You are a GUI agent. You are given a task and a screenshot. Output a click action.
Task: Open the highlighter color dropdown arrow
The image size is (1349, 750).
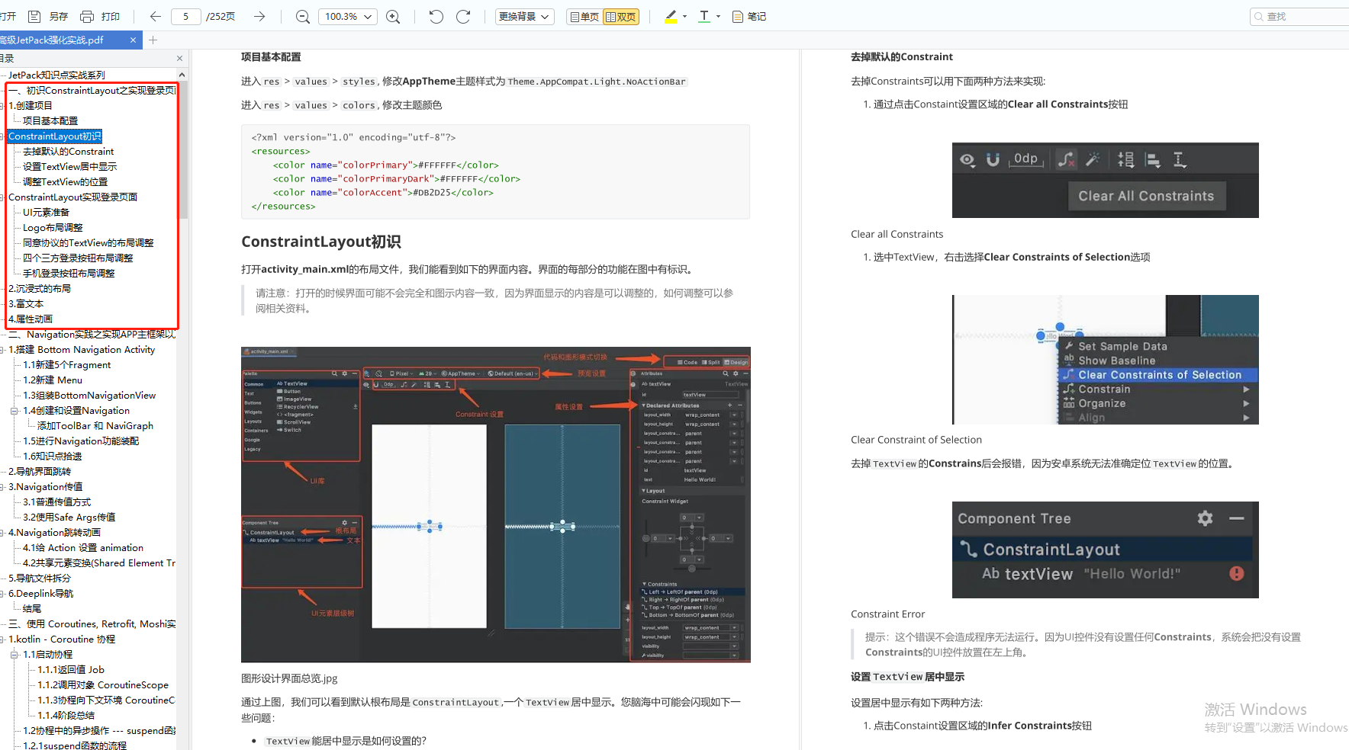[x=684, y=16]
